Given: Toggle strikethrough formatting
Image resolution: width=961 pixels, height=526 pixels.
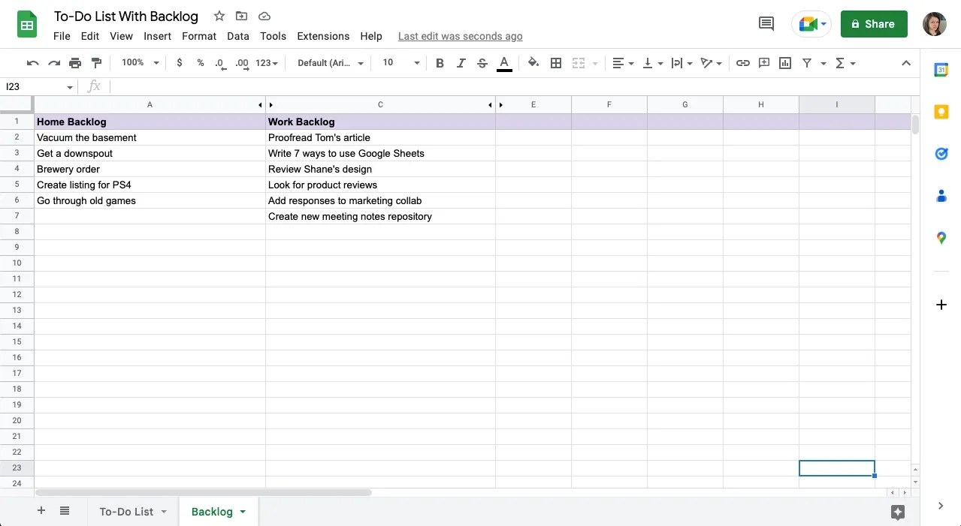Looking at the screenshot, I should (x=482, y=63).
